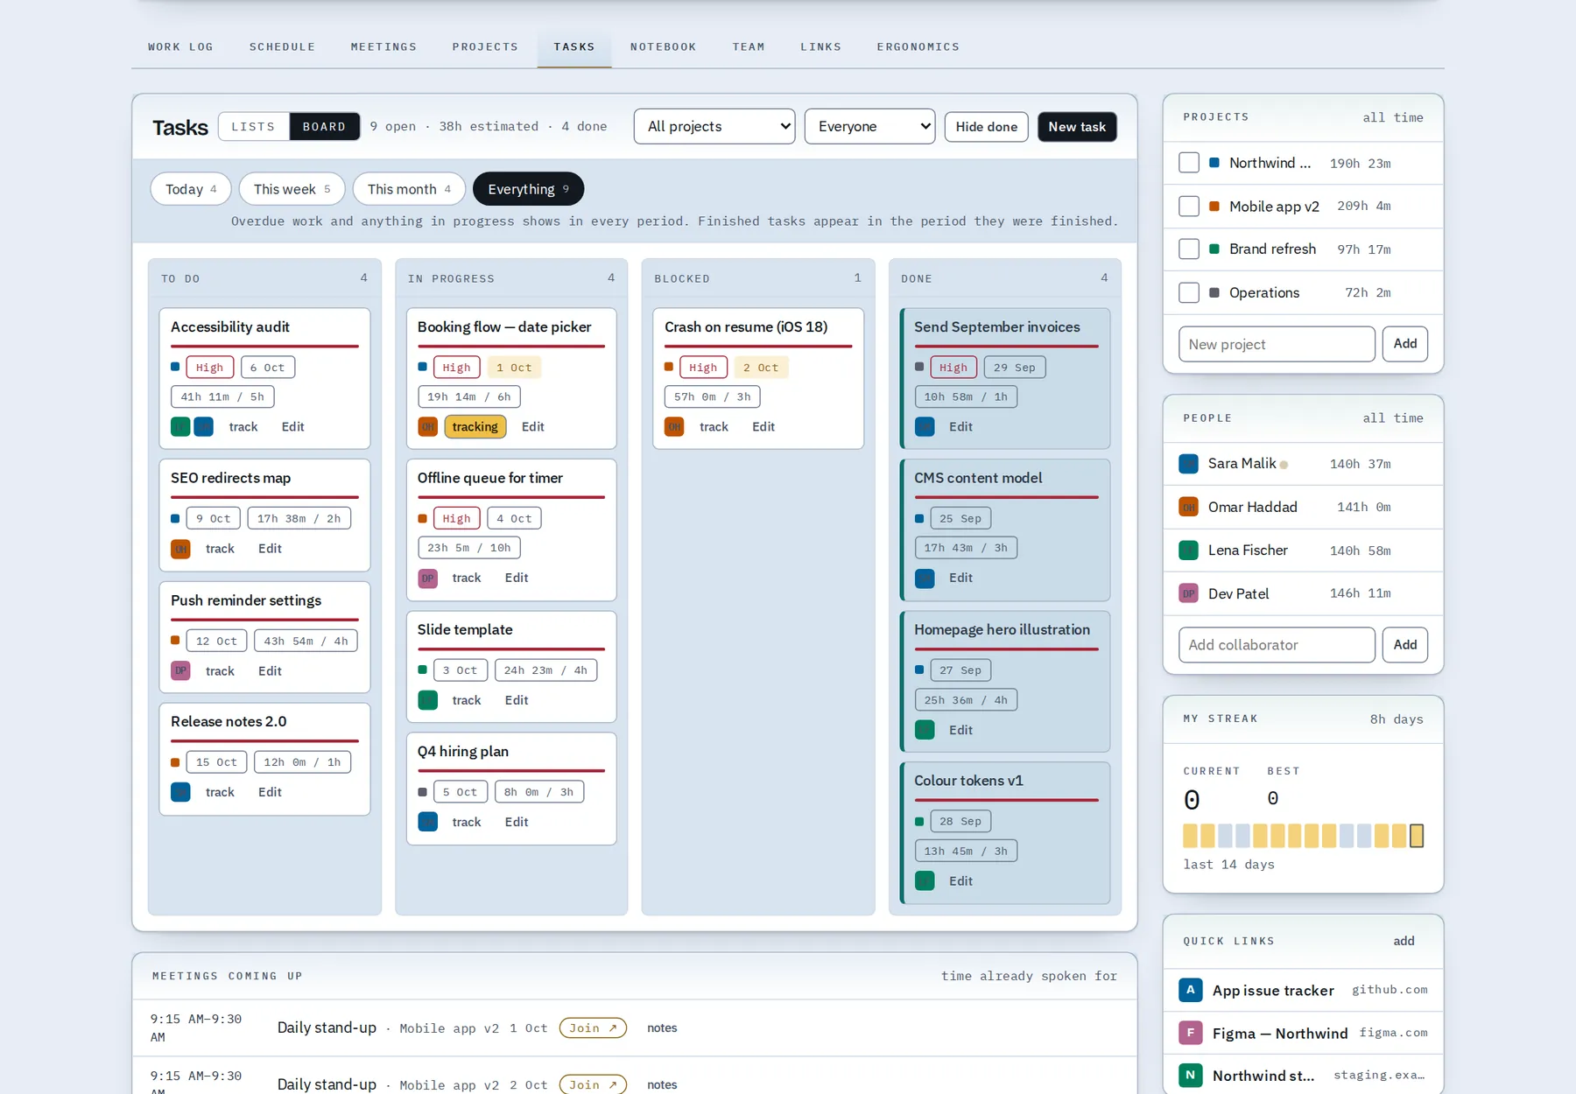Click the New task button
Screen dimensions: 1576x1094
pyautogui.click(x=1077, y=127)
